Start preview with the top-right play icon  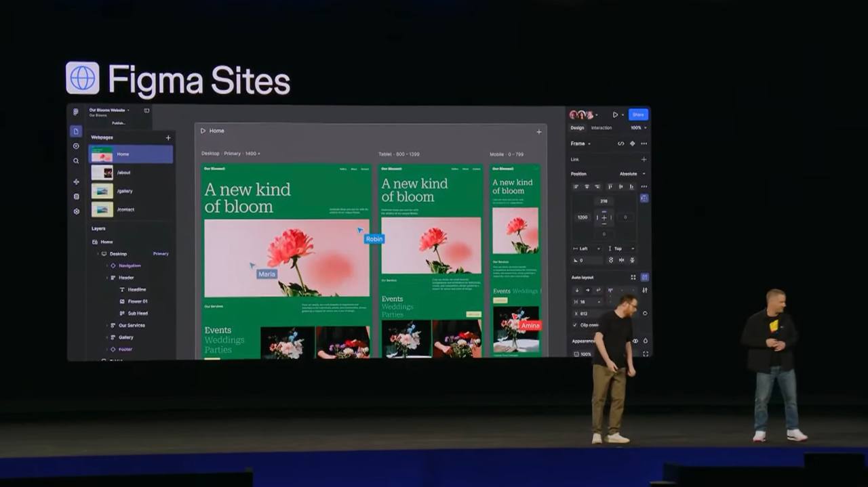[615, 115]
